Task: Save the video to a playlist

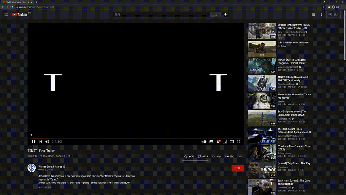Action: (230, 156)
